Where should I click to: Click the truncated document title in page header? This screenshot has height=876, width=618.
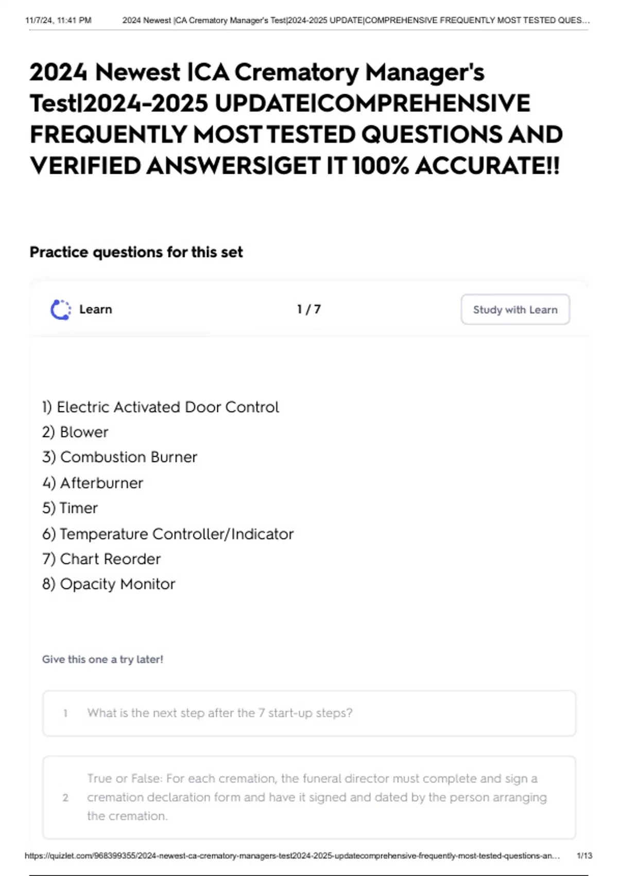(x=356, y=21)
